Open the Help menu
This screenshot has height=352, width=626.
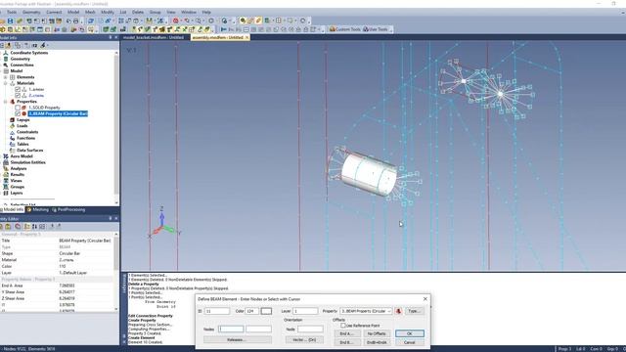206,13
